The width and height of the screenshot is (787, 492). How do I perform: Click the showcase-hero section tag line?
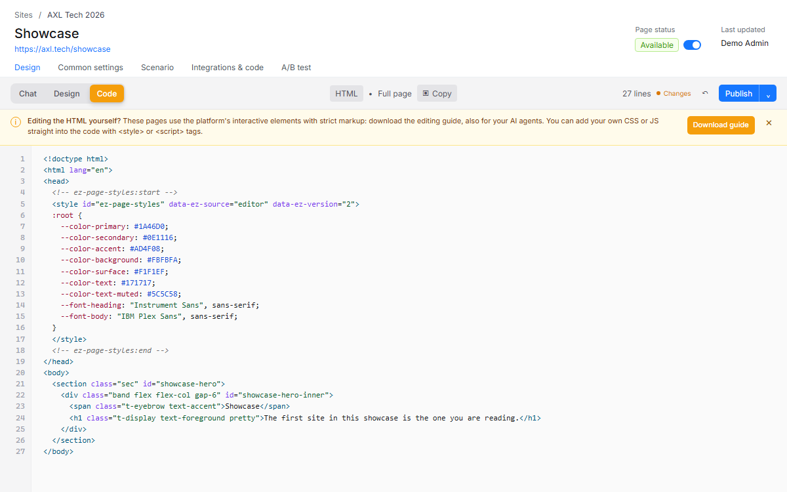tap(138, 384)
